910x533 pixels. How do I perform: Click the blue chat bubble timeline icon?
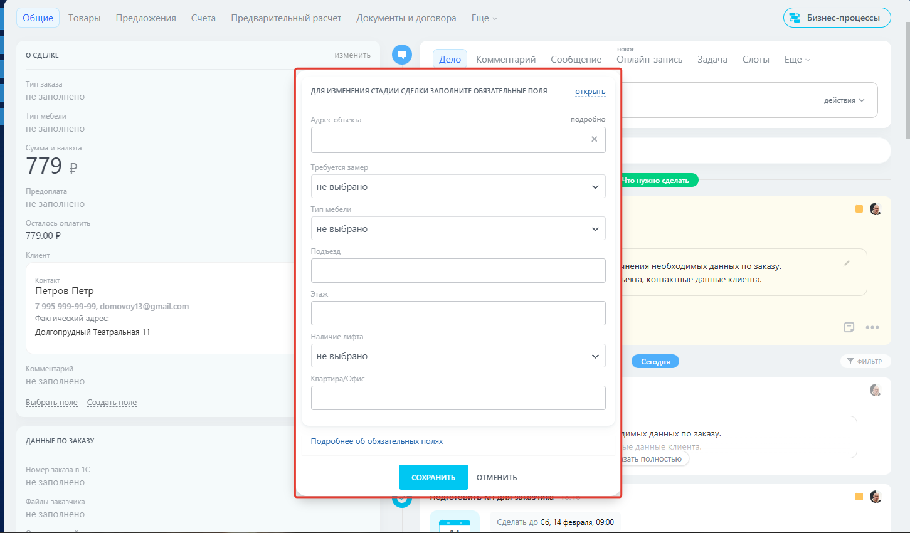(x=402, y=55)
